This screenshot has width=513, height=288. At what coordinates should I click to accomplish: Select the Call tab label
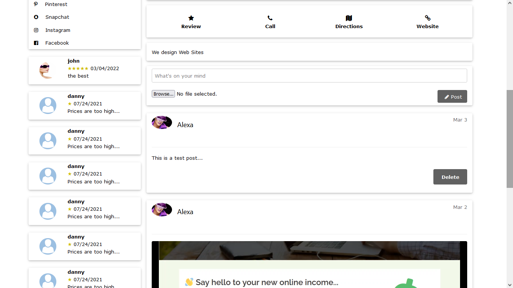tap(270, 26)
